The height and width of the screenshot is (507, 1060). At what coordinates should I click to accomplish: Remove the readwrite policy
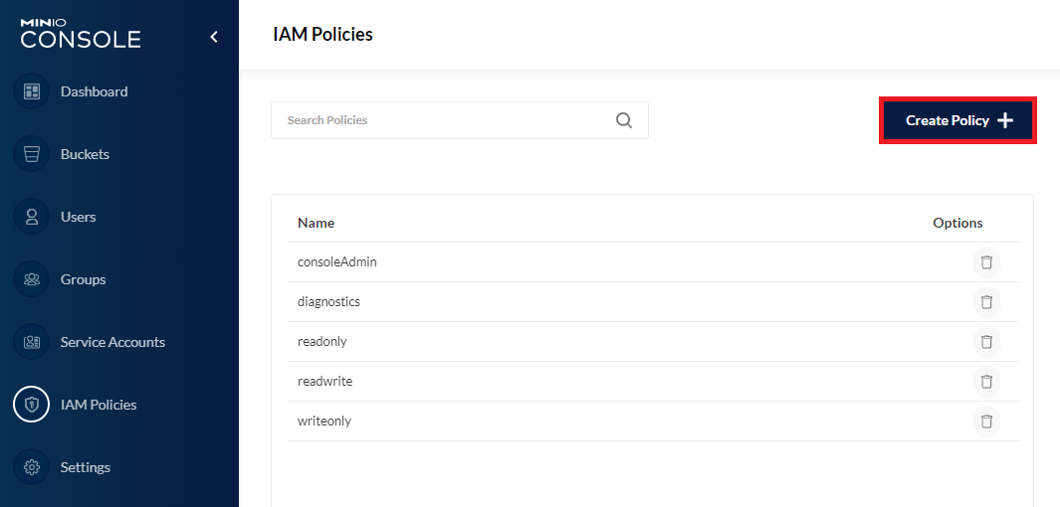(986, 382)
